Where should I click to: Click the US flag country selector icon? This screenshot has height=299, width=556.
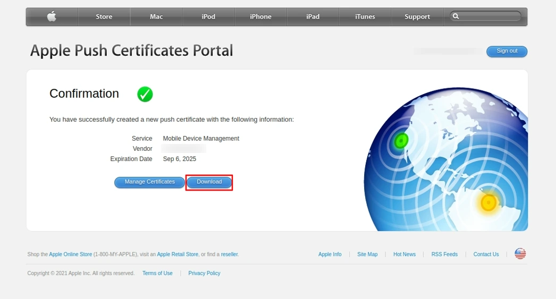520,254
